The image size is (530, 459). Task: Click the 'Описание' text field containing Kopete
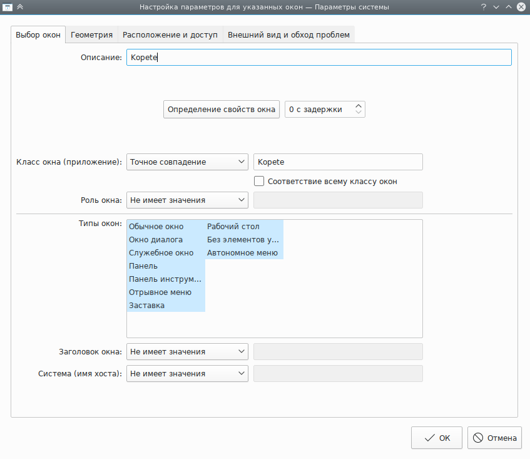(319, 58)
